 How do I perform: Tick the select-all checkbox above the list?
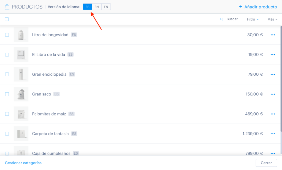7,19
